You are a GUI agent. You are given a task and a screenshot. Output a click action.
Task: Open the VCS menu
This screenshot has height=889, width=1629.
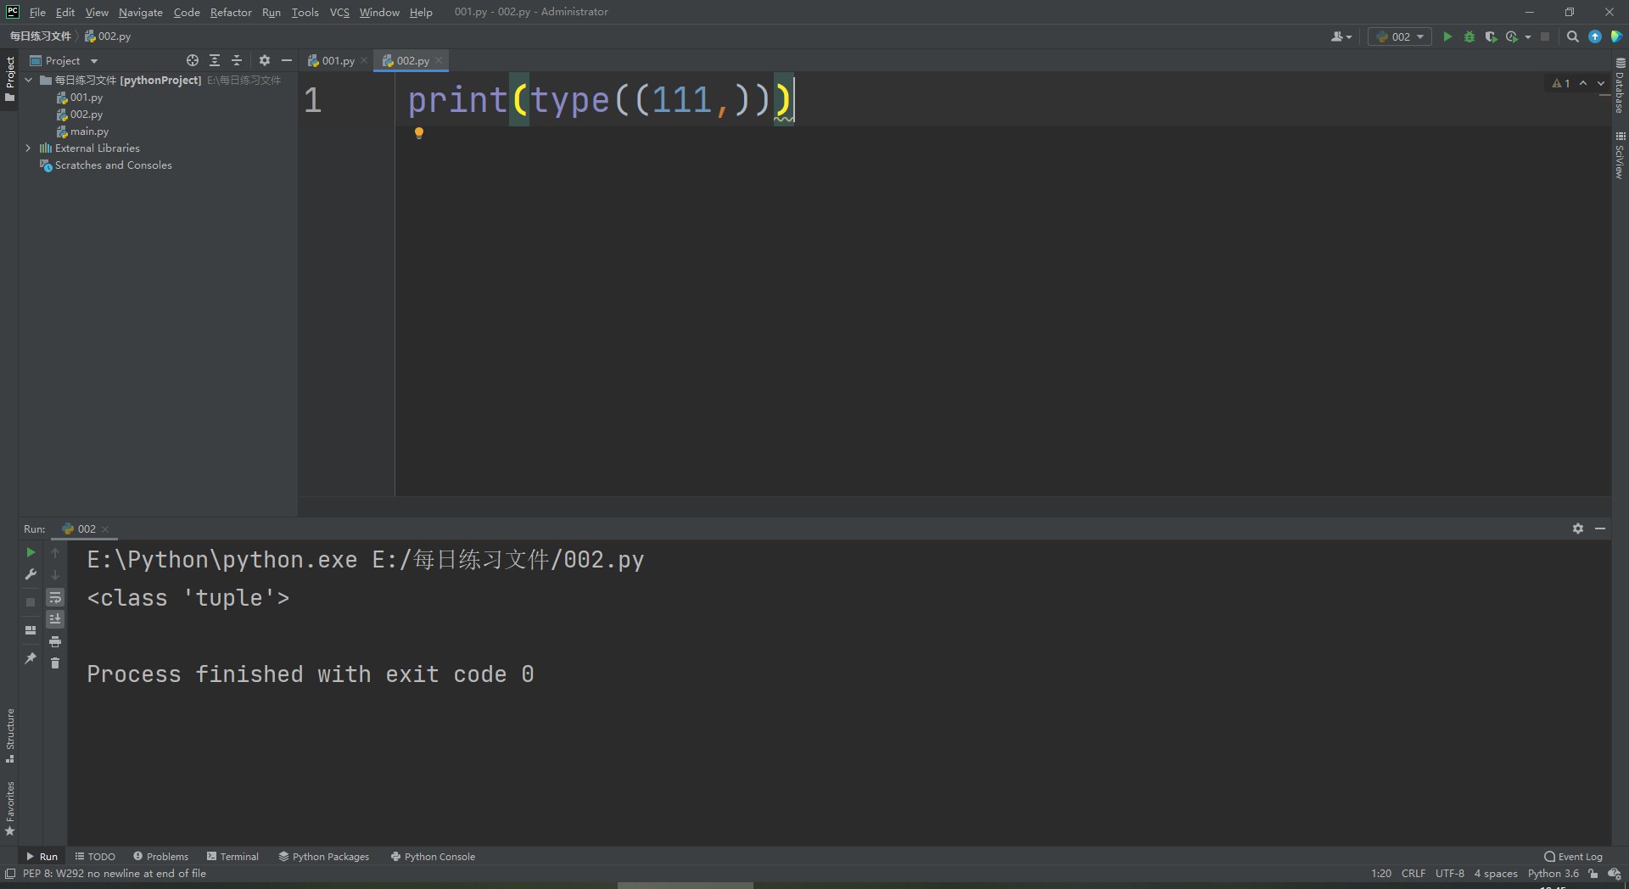click(x=339, y=12)
